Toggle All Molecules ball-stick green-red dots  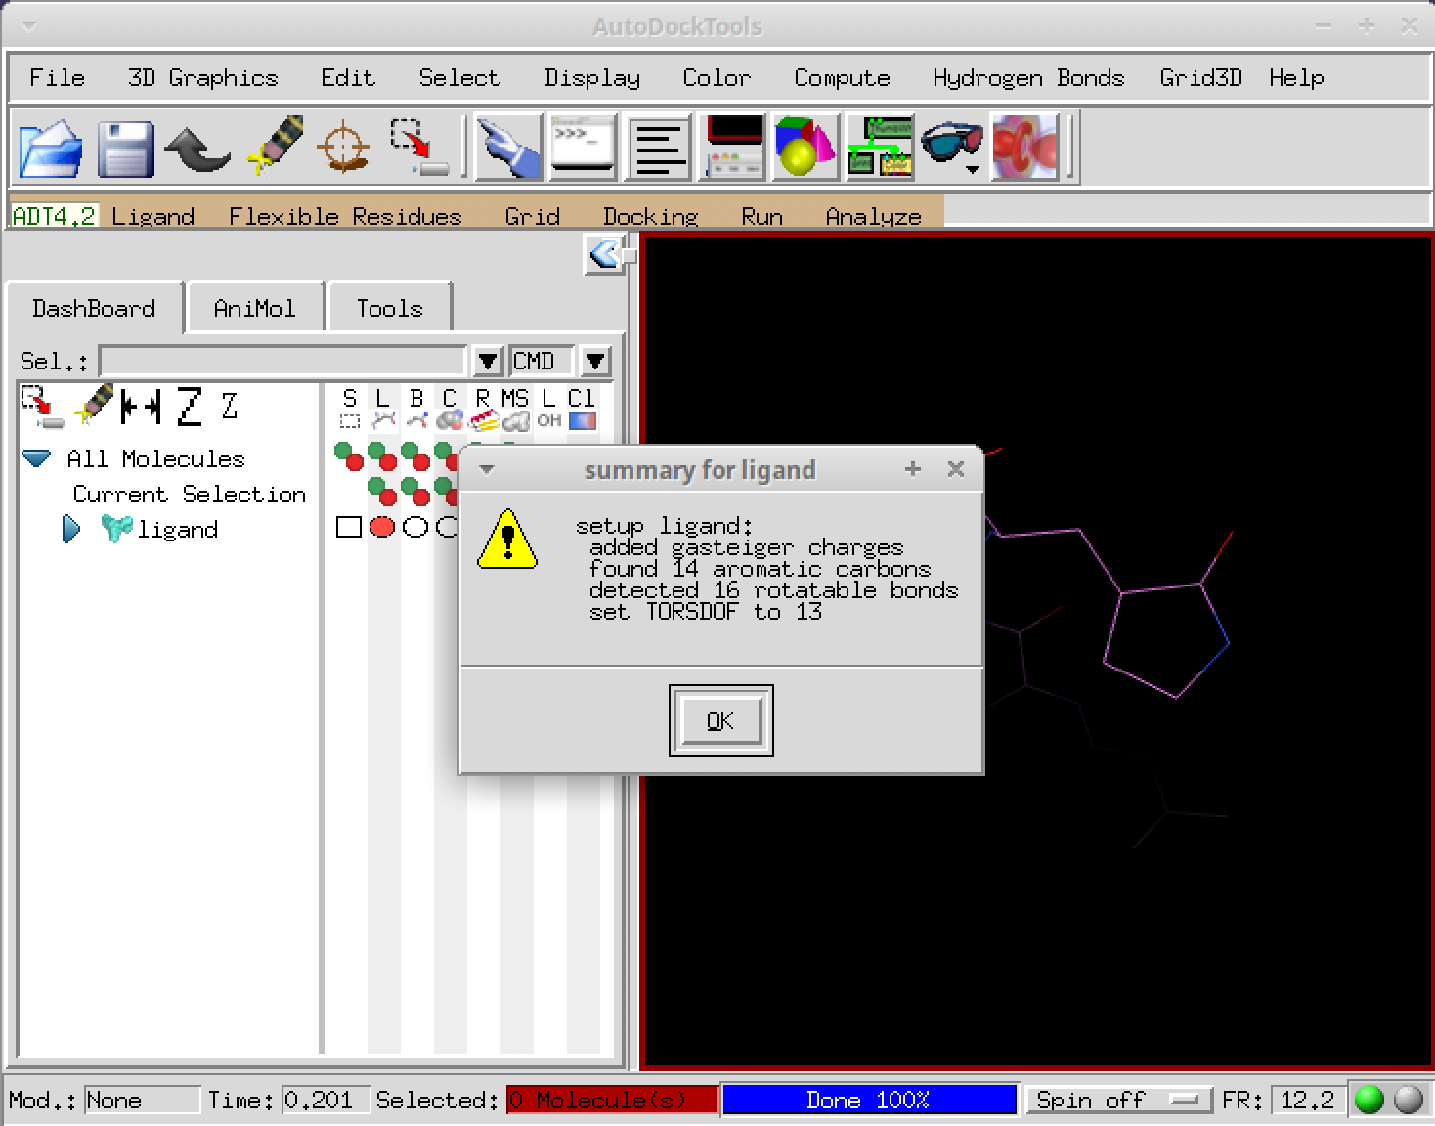[x=415, y=456]
